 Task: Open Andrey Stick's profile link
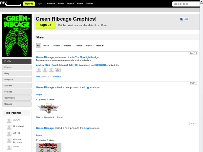[43, 65]
